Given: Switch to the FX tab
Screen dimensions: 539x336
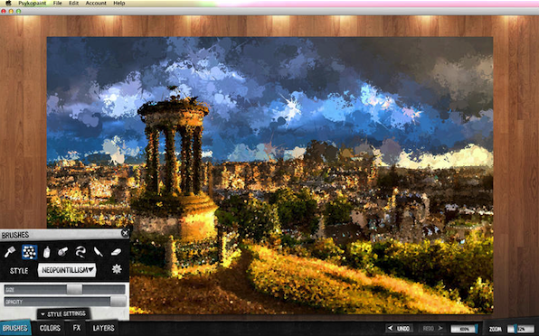Looking at the screenshot, I should 77,328.
